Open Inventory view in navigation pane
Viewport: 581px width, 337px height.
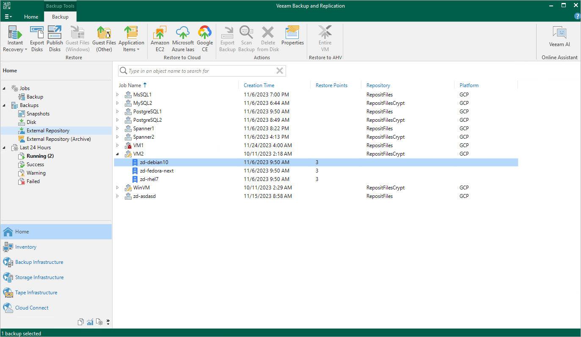[56, 247]
